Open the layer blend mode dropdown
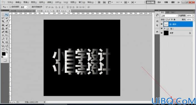The image size is (196, 105). click(169, 16)
